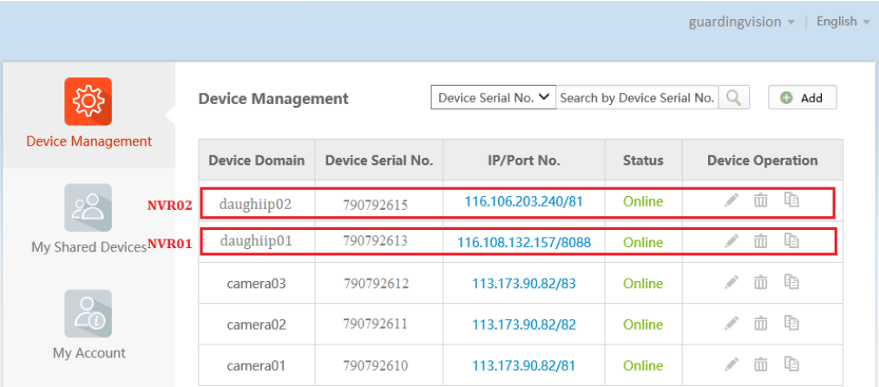The width and height of the screenshot is (879, 387).
Task: Delete the camera01 device
Action: click(x=761, y=364)
